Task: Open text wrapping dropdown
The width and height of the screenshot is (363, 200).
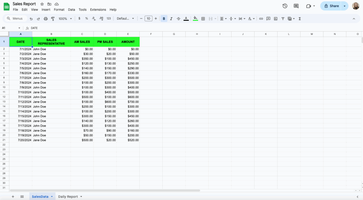Action: coord(242,18)
